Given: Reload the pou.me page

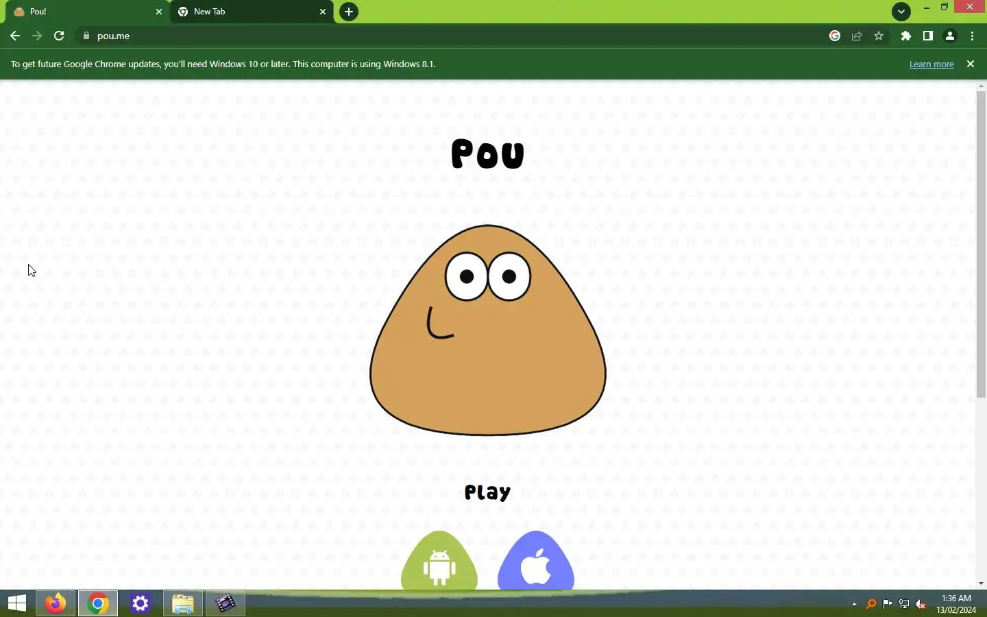Looking at the screenshot, I should coord(59,36).
